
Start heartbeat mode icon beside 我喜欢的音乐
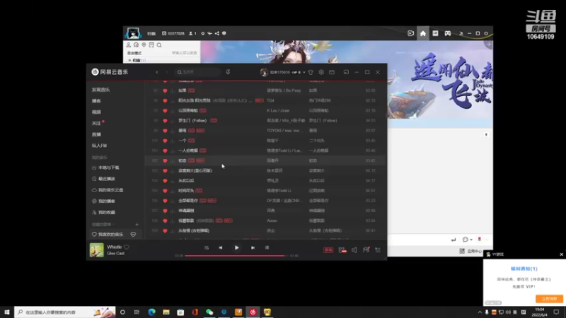(133, 235)
